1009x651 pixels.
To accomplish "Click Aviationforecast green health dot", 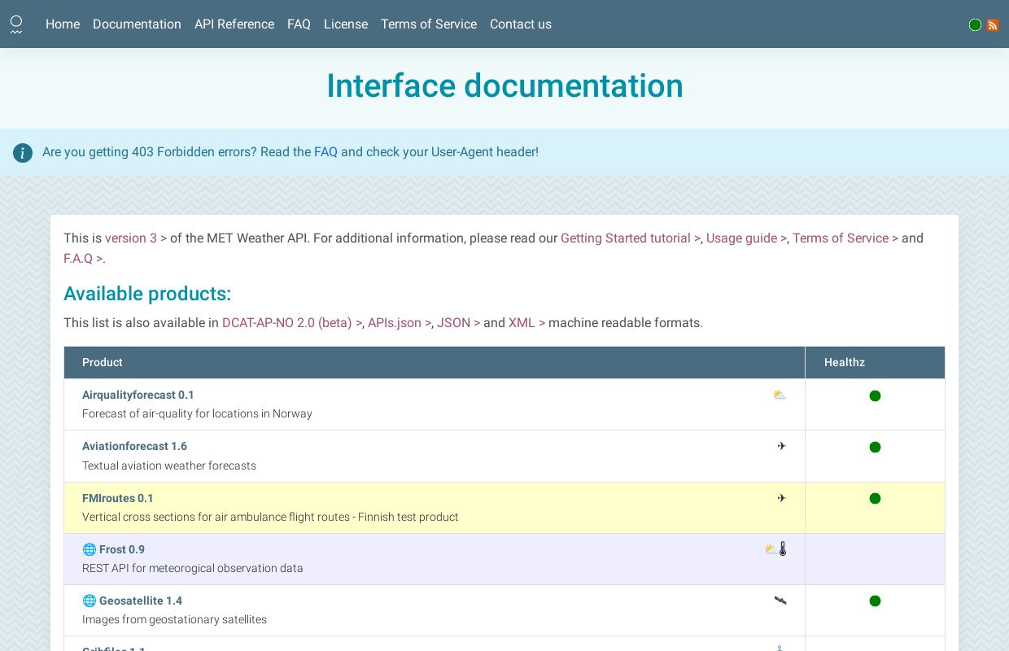I will click(875, 448).
